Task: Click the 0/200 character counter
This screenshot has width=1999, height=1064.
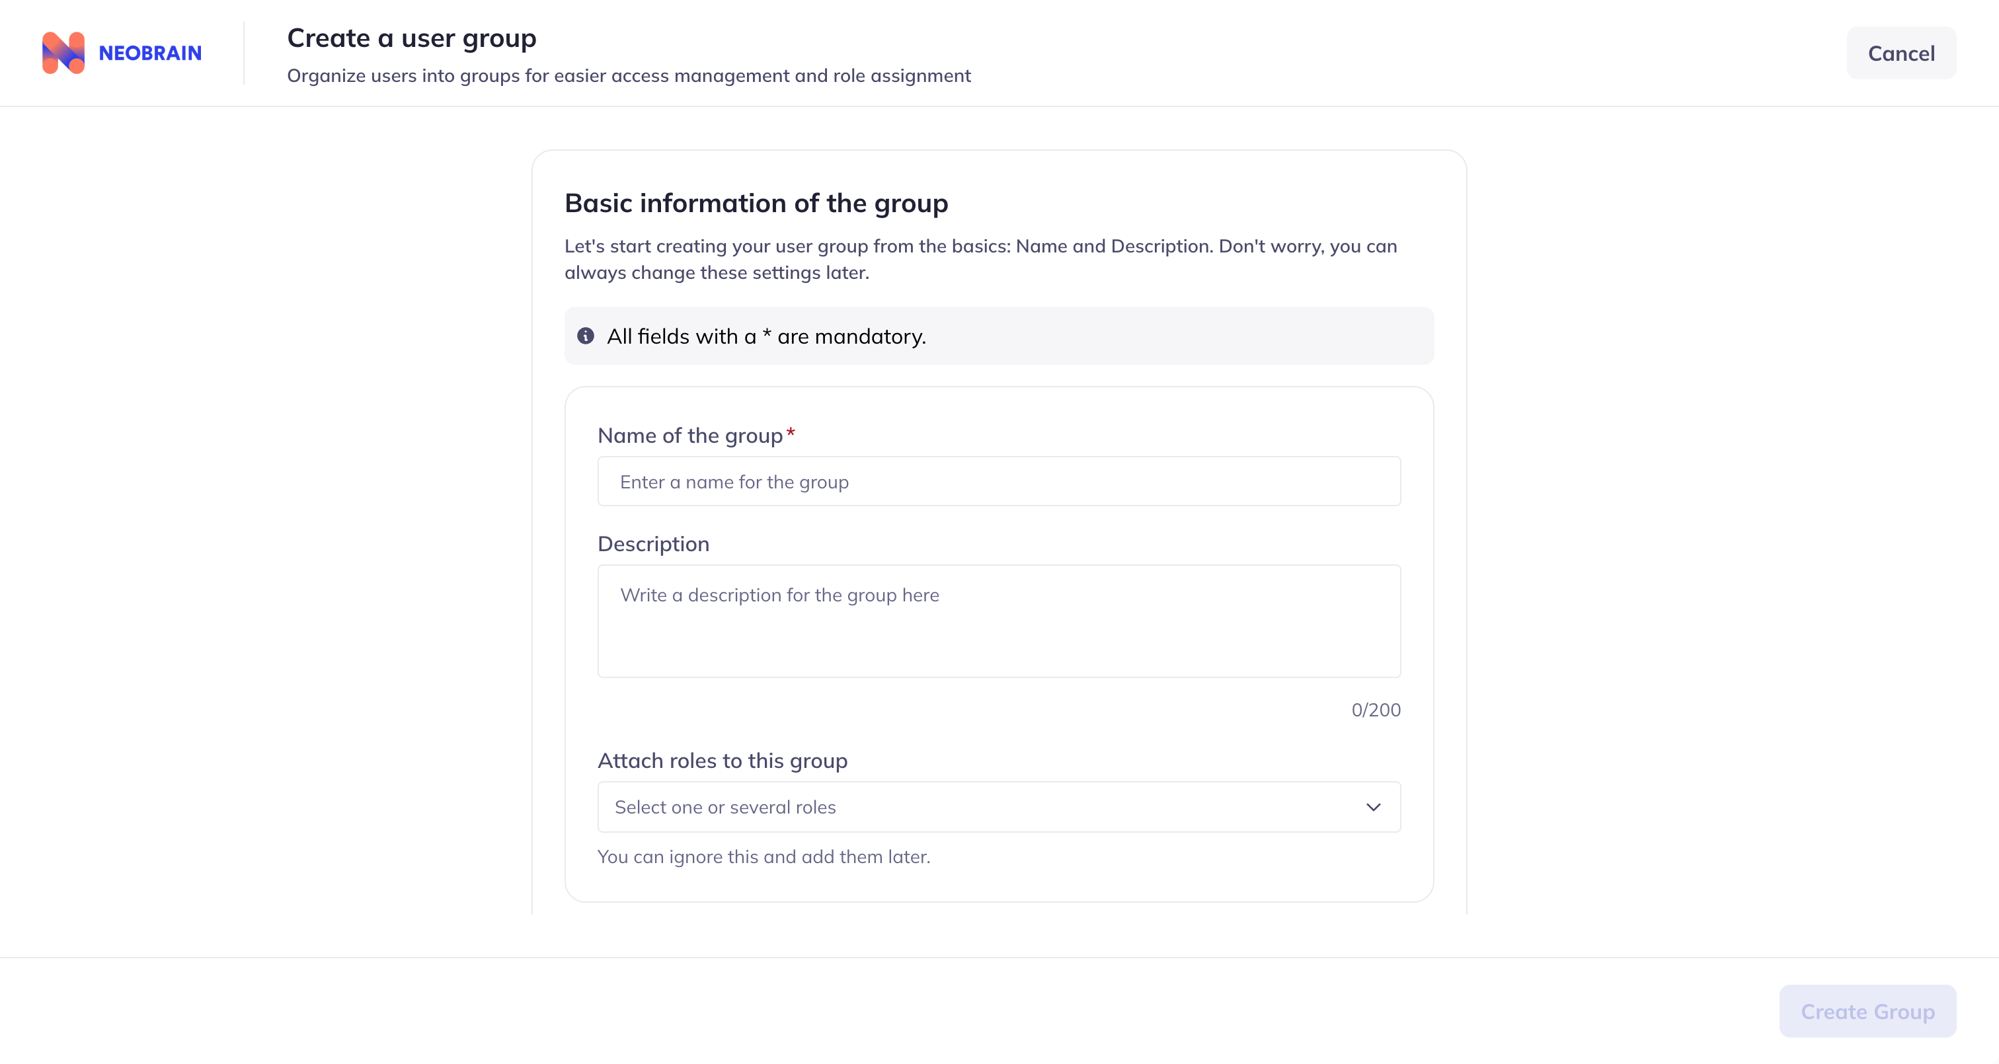Action: coord(1376,708)
